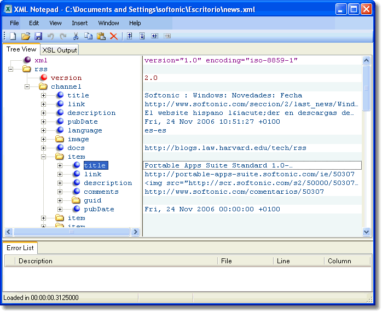Viewport: 382px width, 312px height.
Task: Click the value 'Fri, 24 Nov 2006 10:51:27 +0100'
Action: point(212,122)
